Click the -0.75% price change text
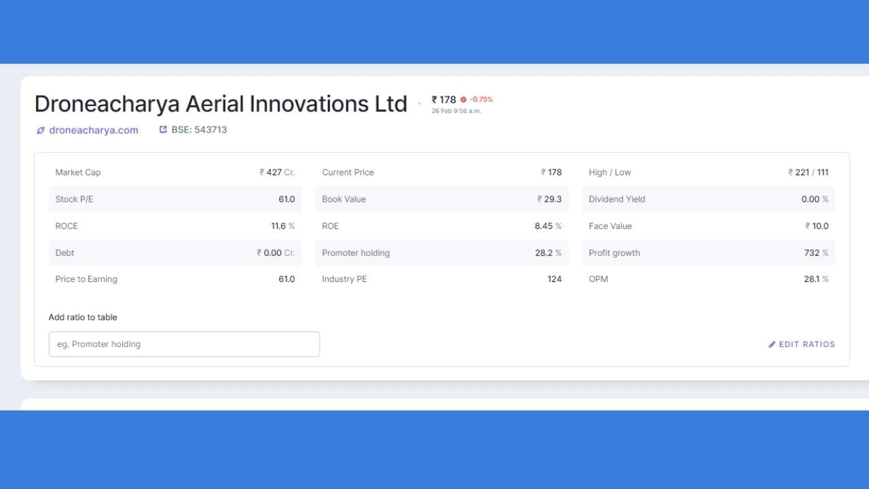This screenshot has height=489, width=869. tap(481, 99)
